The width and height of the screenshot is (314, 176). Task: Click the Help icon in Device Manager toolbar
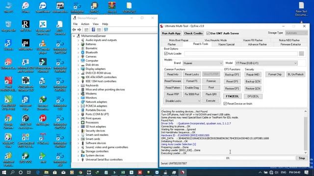[93, 30]
